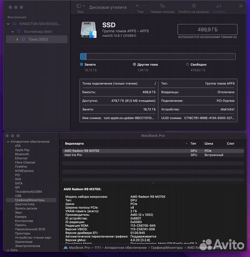Click the Занято blue legend swatch
The width and height of the screenshot is (250, 257).
(81, 64)
